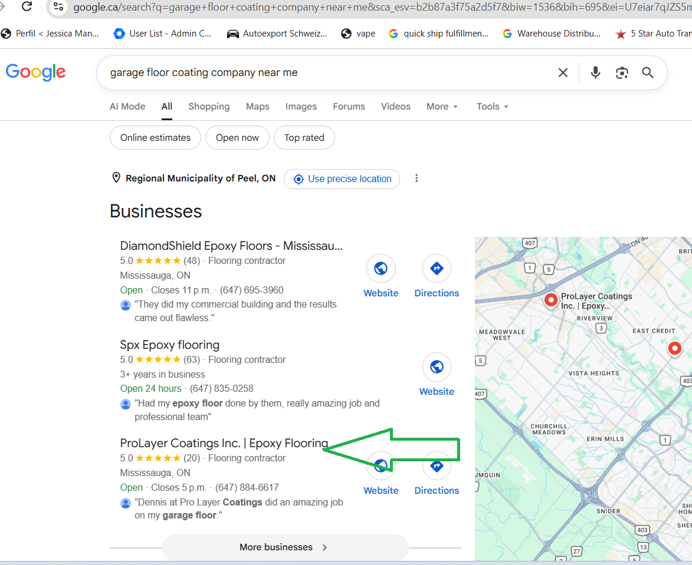
Task: Open site settings icon in the address bar
Action: [58, 6]
